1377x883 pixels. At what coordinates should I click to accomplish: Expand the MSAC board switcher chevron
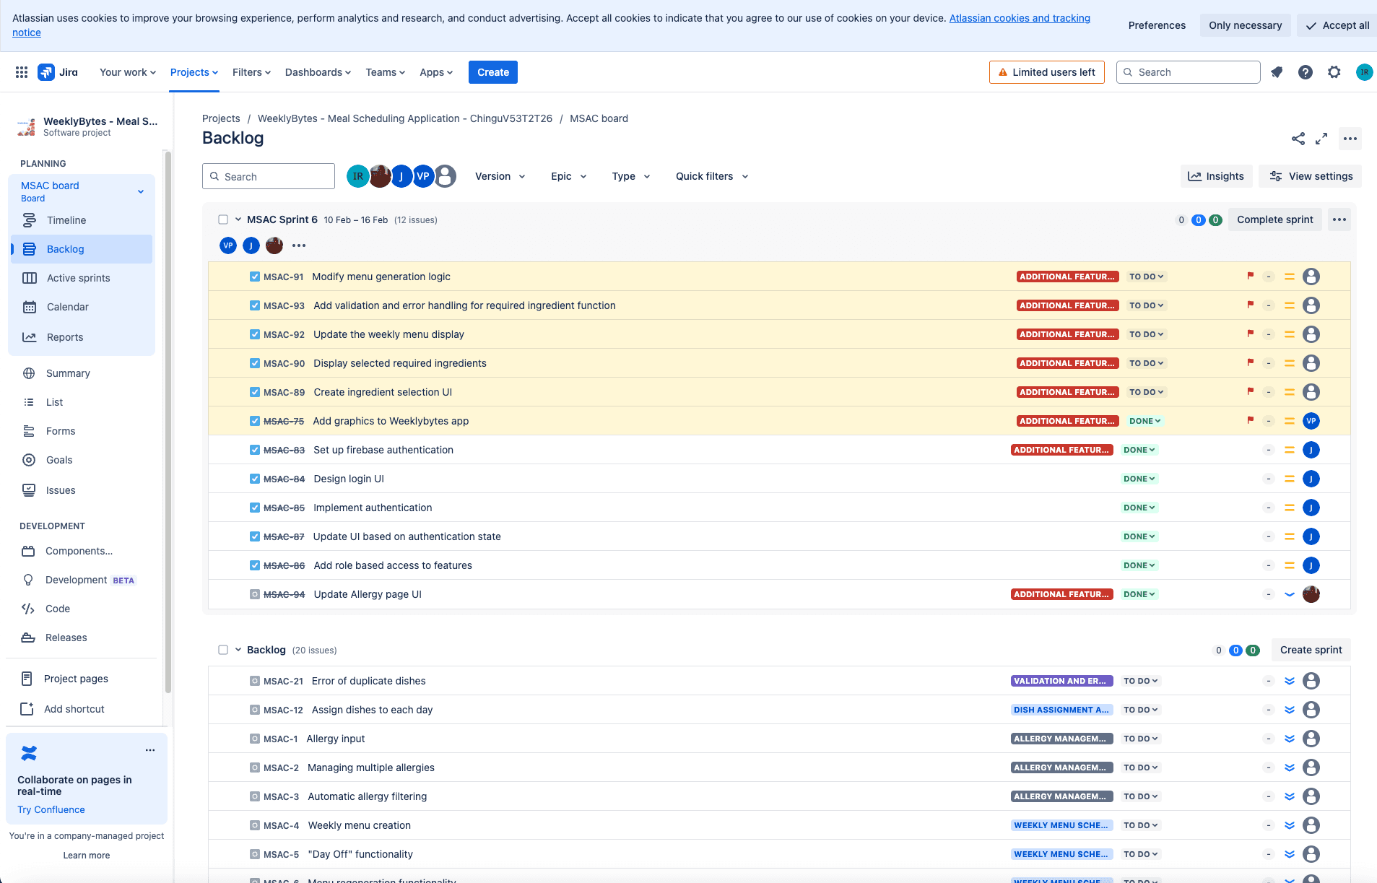(x=141, y=191)
